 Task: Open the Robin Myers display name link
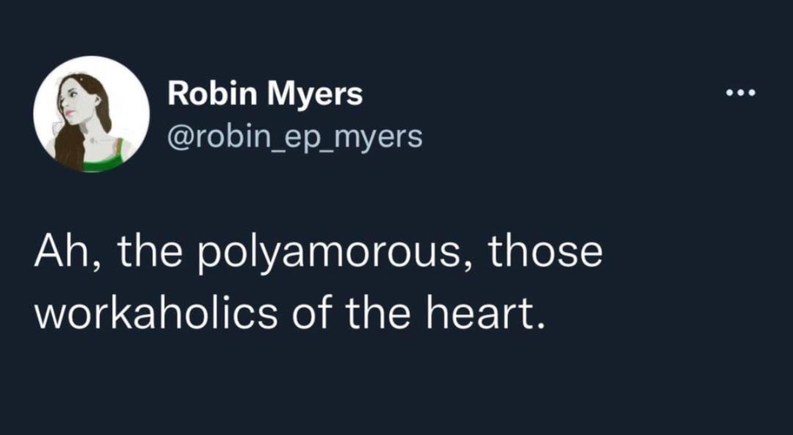[264, 94]
